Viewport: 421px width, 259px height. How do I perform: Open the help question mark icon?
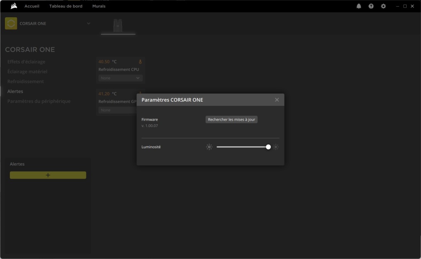tap(371, 6)
